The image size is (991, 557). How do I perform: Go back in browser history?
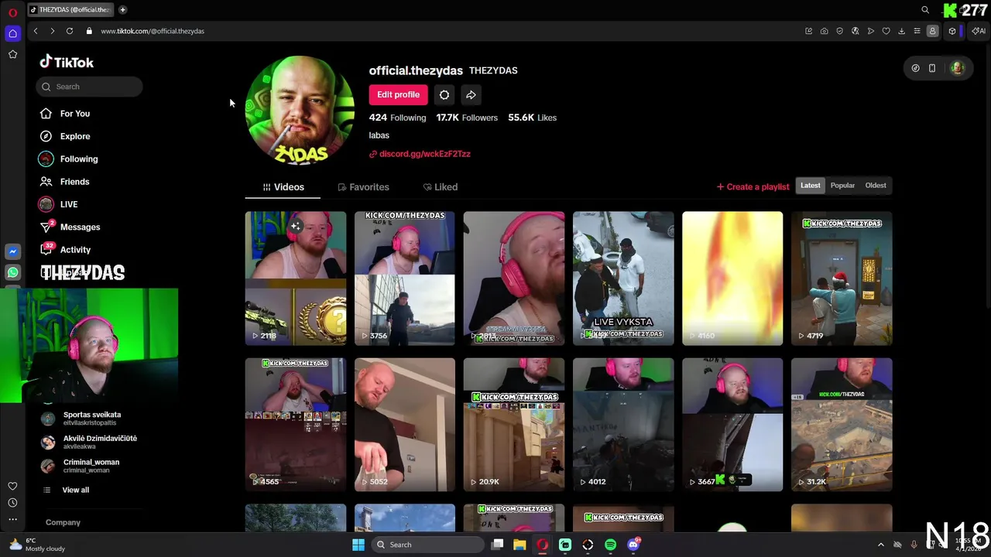click(36, 31)
